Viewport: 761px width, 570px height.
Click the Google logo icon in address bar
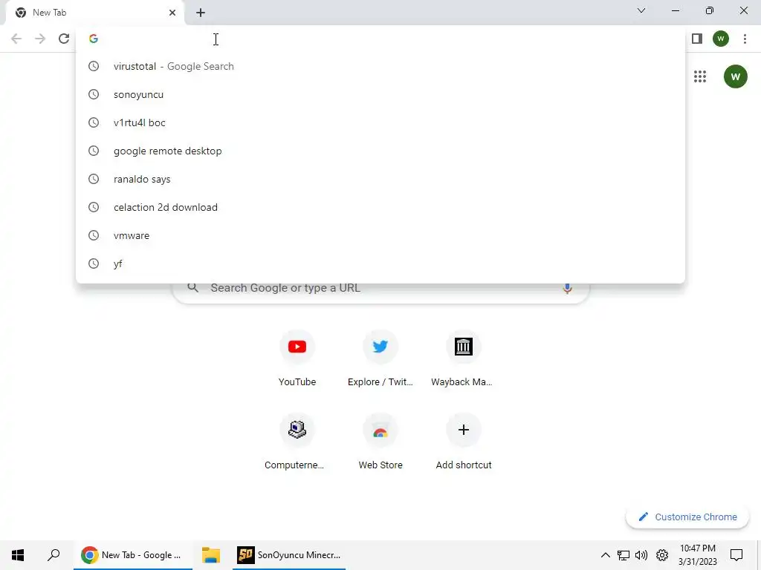94,39
